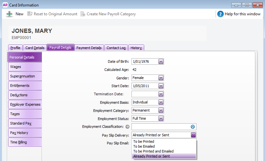The height and width of the screenshot is (161, 265).
Task: Open the Pay History section
Action: pyautogui.click(x=25, y=133)
